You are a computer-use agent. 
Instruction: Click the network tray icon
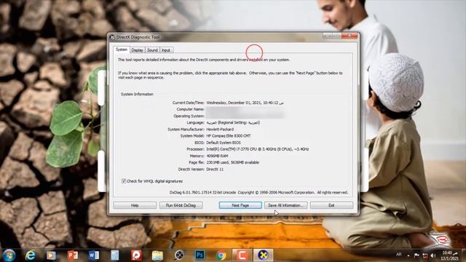[x=425, y=255]
